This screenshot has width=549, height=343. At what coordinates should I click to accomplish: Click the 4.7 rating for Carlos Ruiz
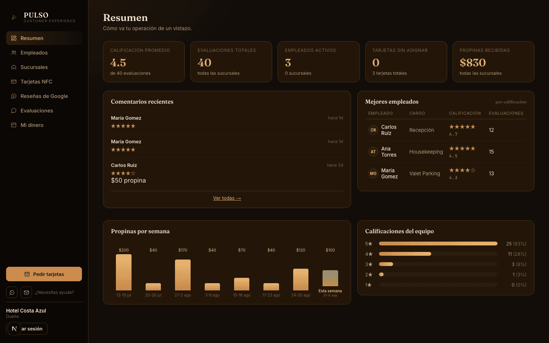coord(453,134)
